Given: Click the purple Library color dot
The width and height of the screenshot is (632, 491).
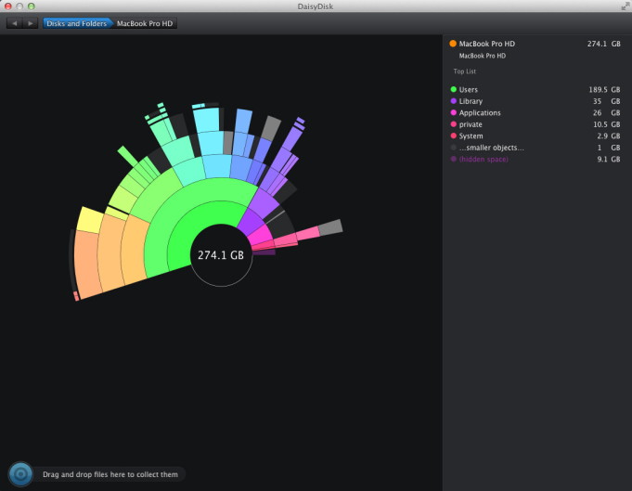Looking at the screenshot, I should (453, 101).
